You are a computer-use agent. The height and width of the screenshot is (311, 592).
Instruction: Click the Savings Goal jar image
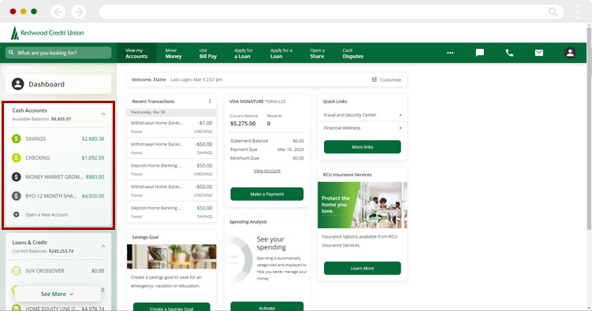pyautogui.click(x=171, y=257)
